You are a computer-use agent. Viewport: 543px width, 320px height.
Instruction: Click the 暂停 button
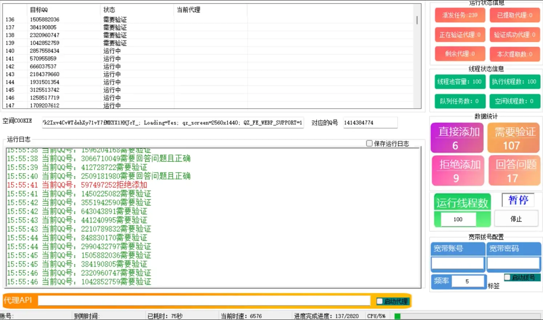point(518,200)
